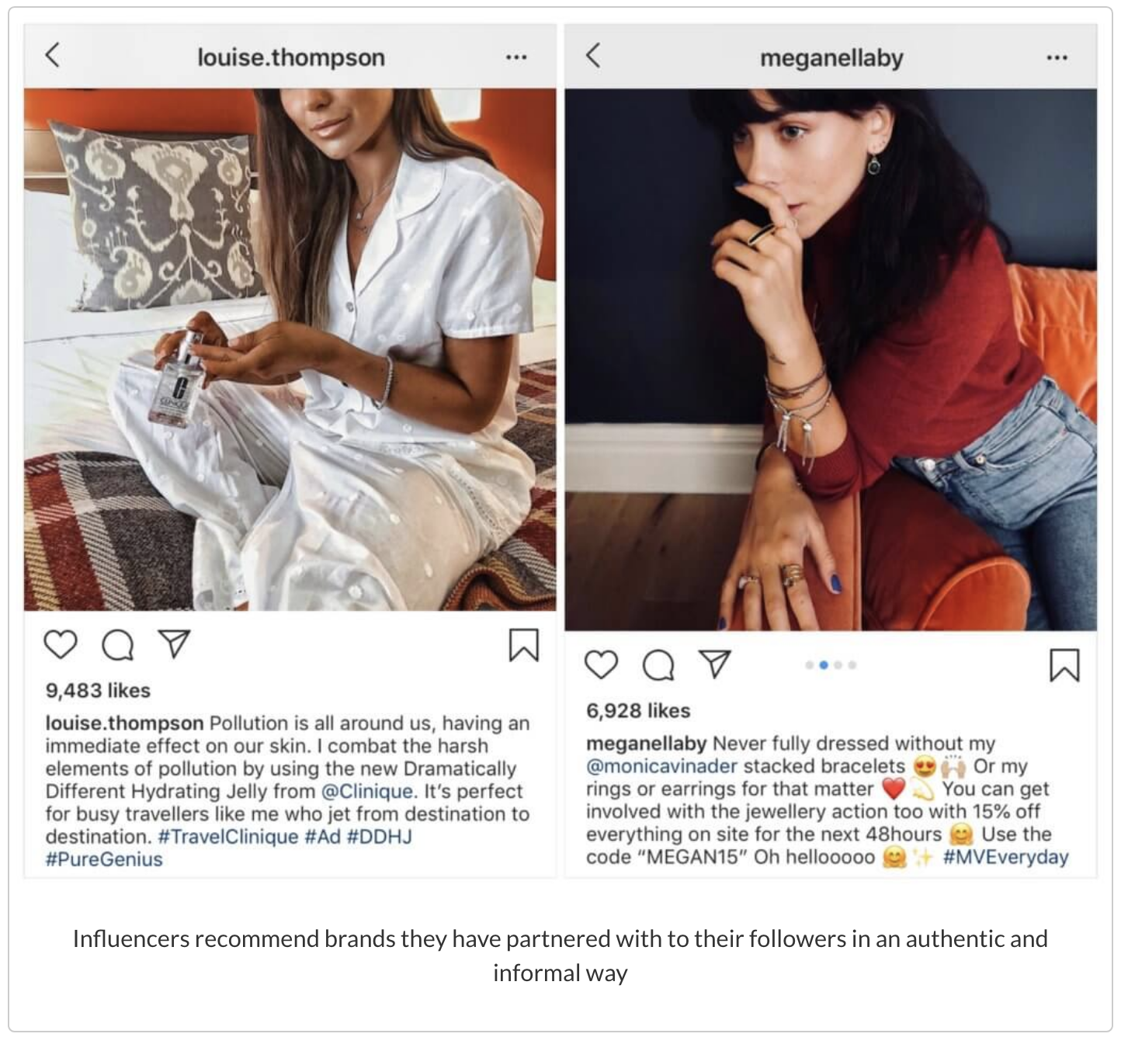This screenshot has width=1121, height=1051.
Task: Open the #MVEveryday hashtag
Action: (x=1006, y=857)
